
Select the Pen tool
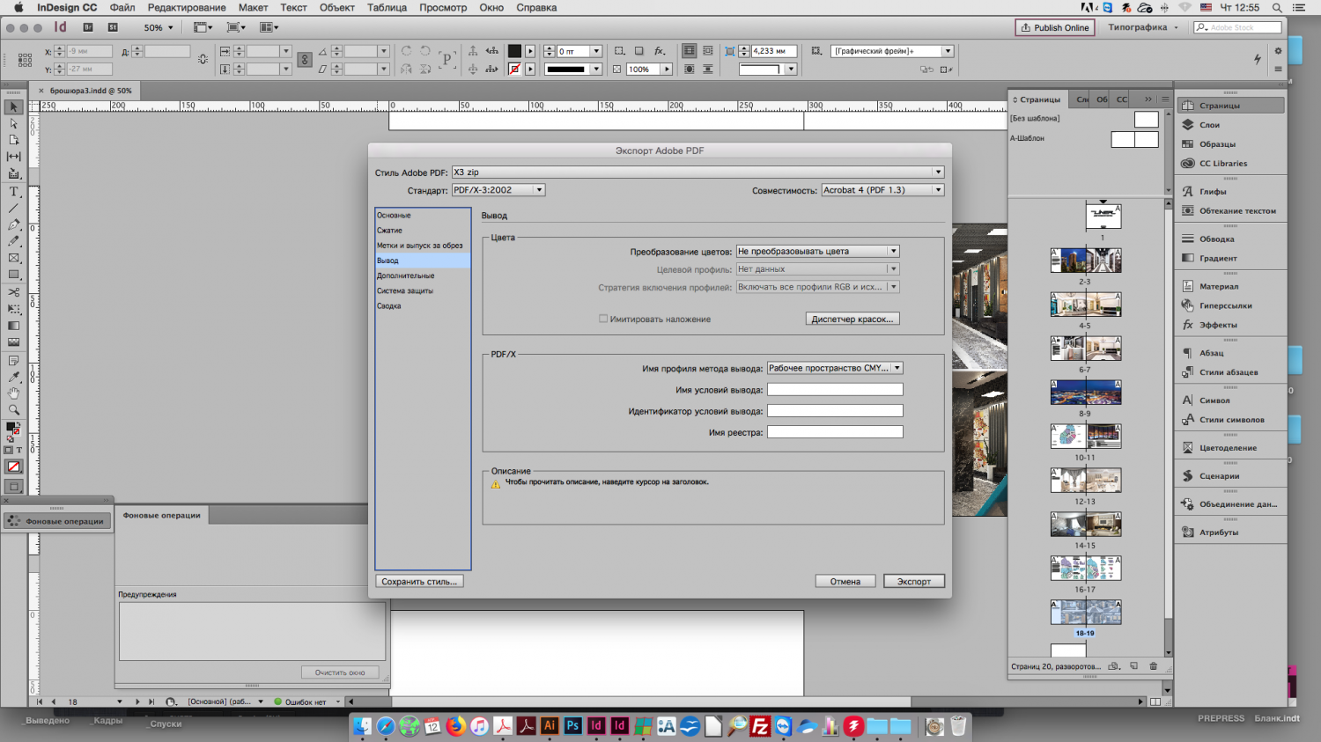click(13, 224)
